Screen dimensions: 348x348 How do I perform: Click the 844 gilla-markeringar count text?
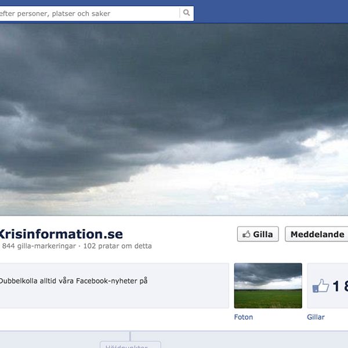coord(39,246)
